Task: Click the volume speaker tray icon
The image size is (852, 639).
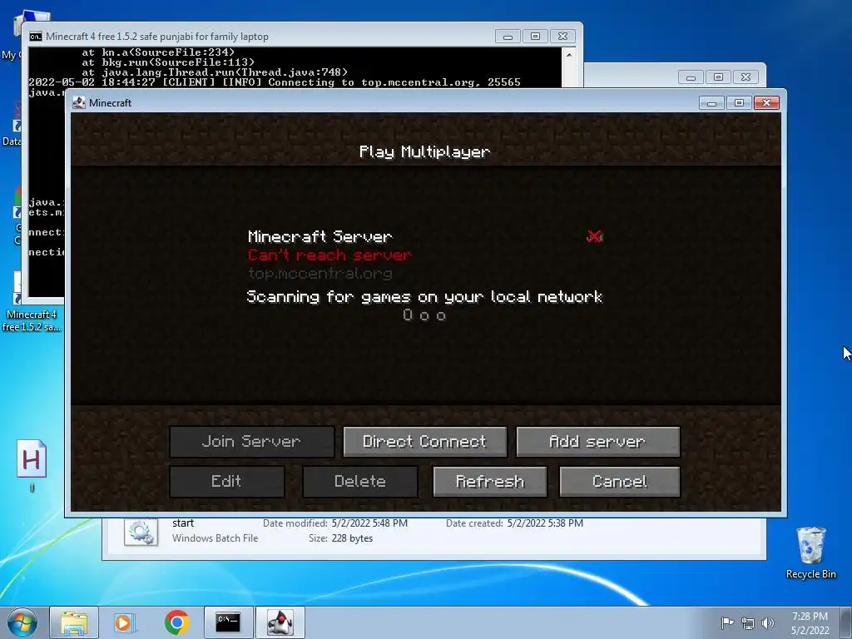Action: [768, 622]
